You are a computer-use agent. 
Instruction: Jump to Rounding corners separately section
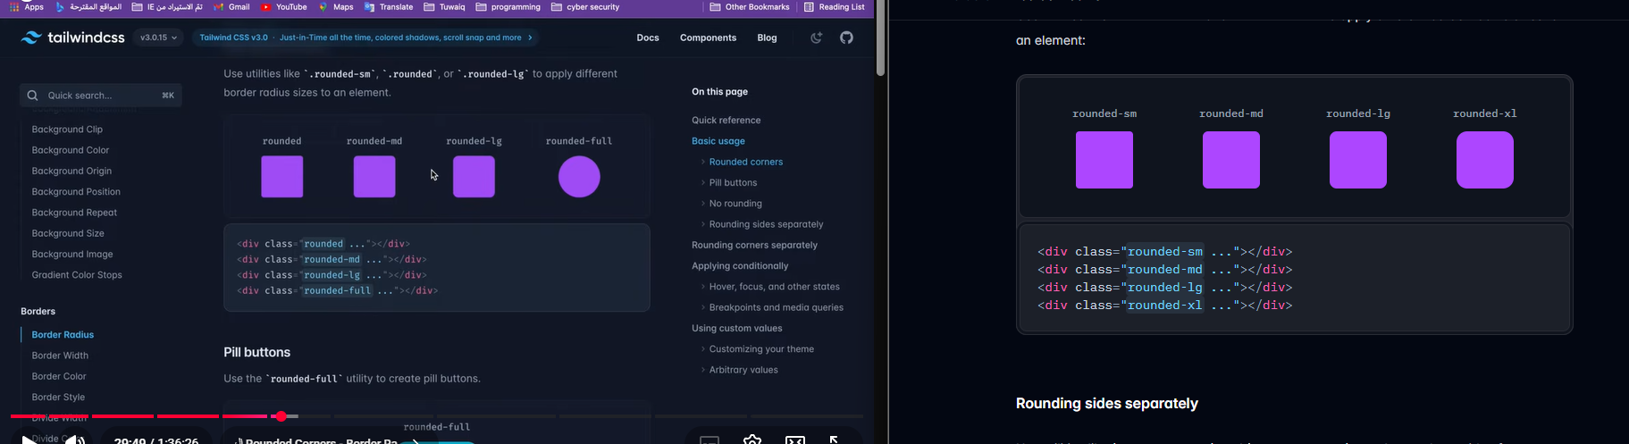[755, 245]
